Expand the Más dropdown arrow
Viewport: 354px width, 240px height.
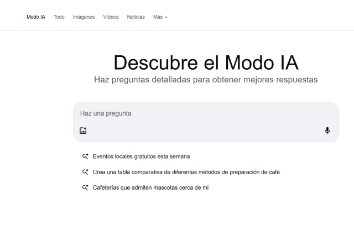(166, 17)
